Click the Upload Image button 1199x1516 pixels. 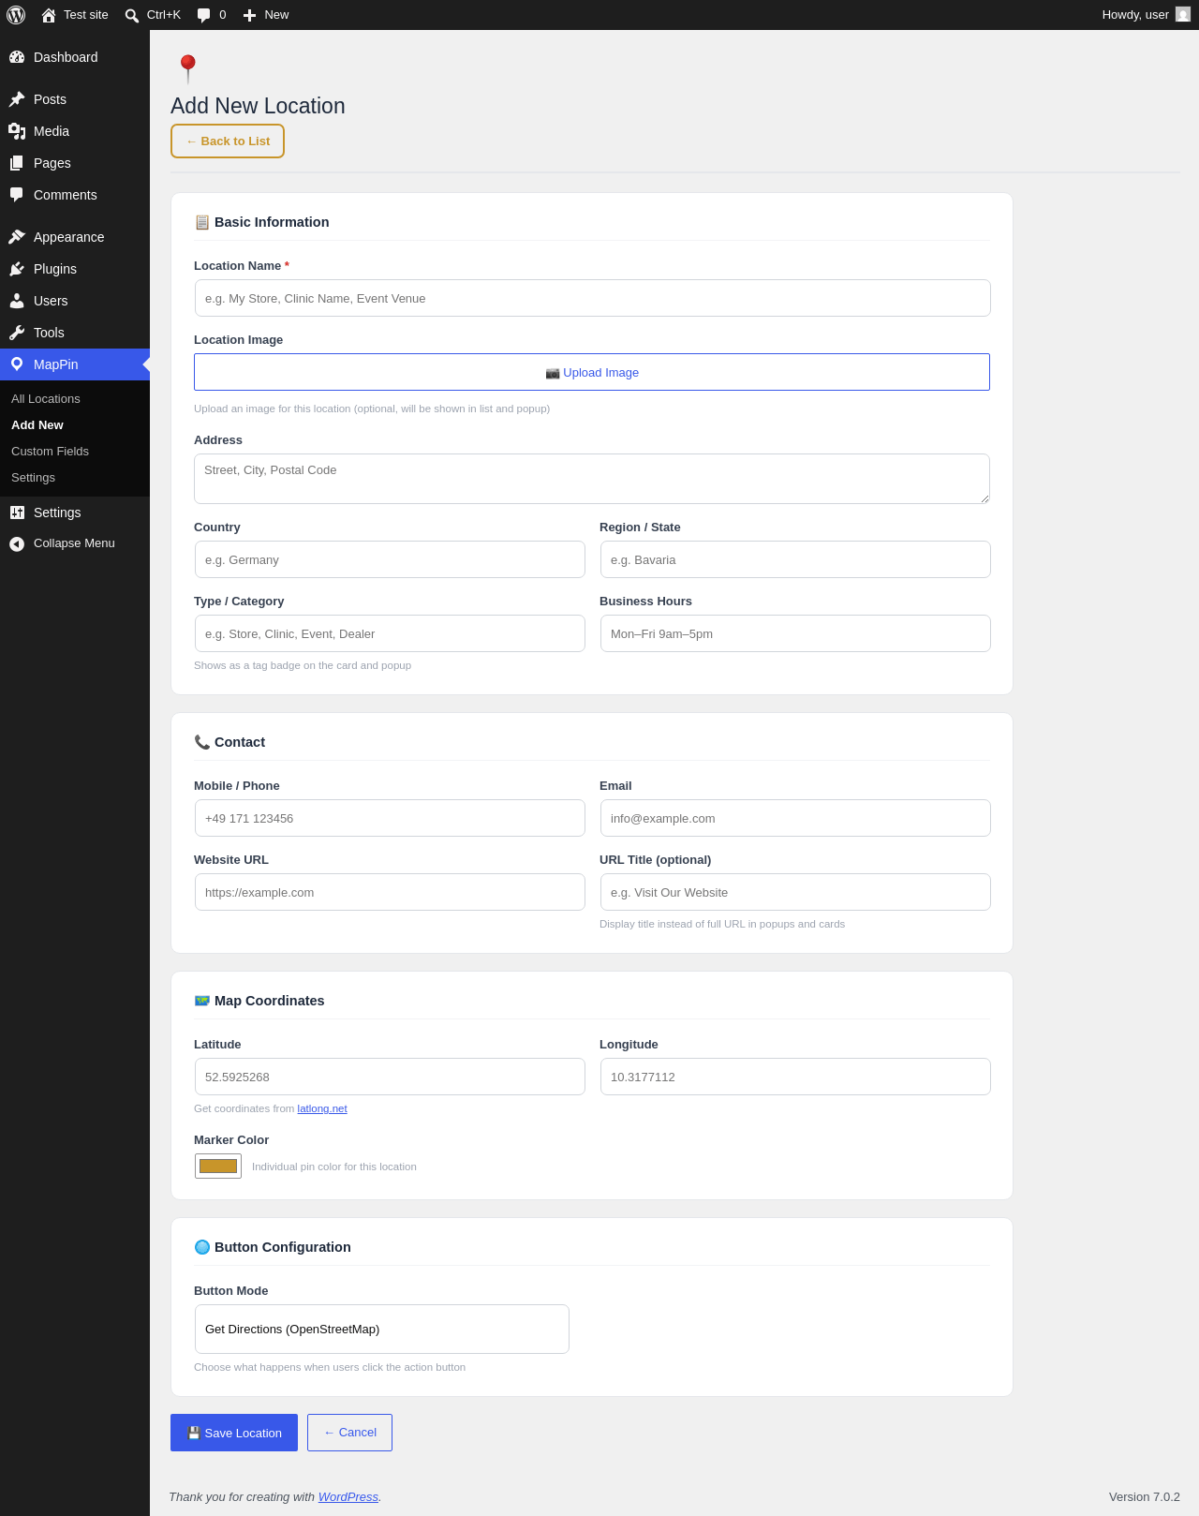pos(592,372)
